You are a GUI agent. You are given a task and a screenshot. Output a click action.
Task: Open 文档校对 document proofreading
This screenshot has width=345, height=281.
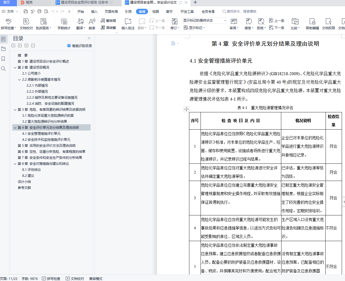(26, 24)
